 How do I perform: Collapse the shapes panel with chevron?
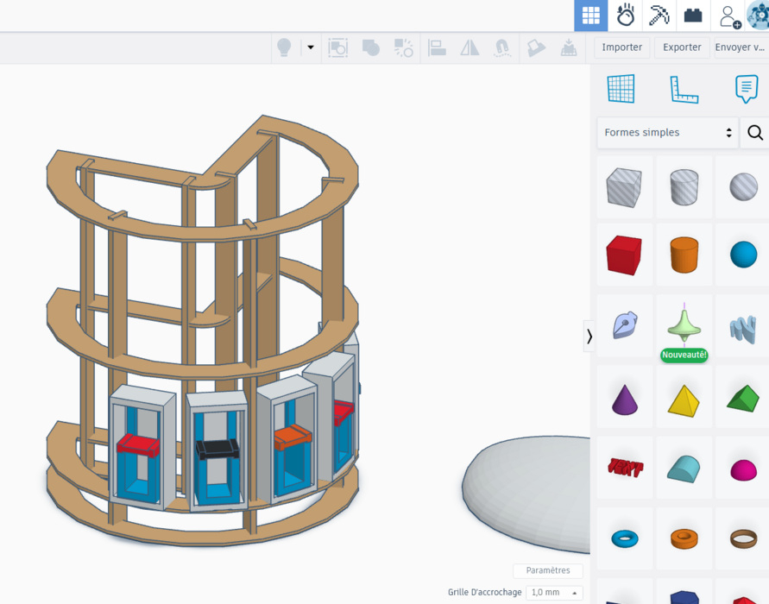[589, 337]
